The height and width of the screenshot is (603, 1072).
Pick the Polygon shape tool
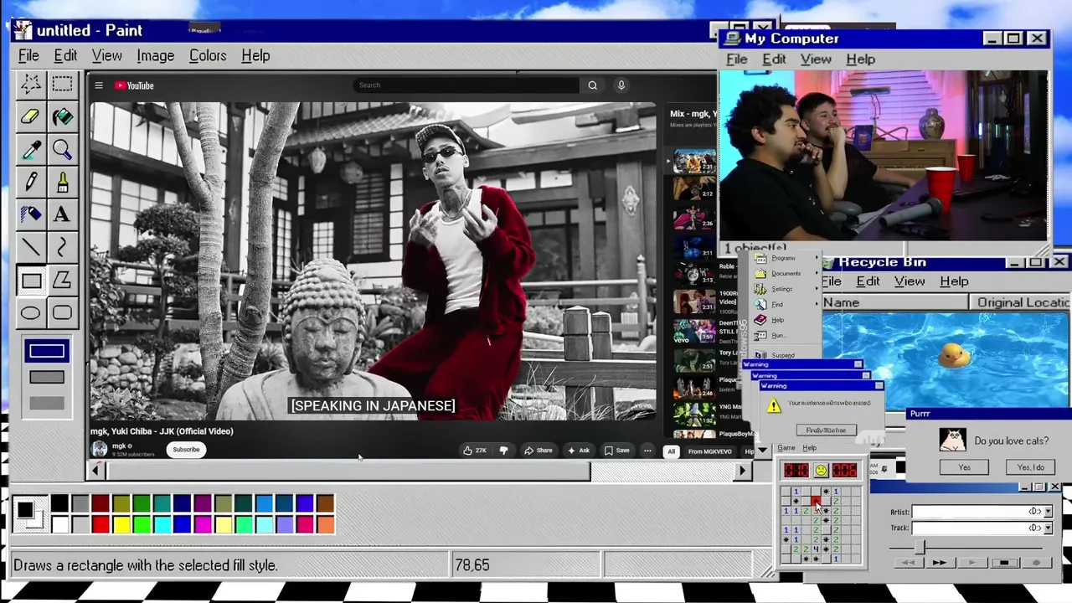(62, 281)
